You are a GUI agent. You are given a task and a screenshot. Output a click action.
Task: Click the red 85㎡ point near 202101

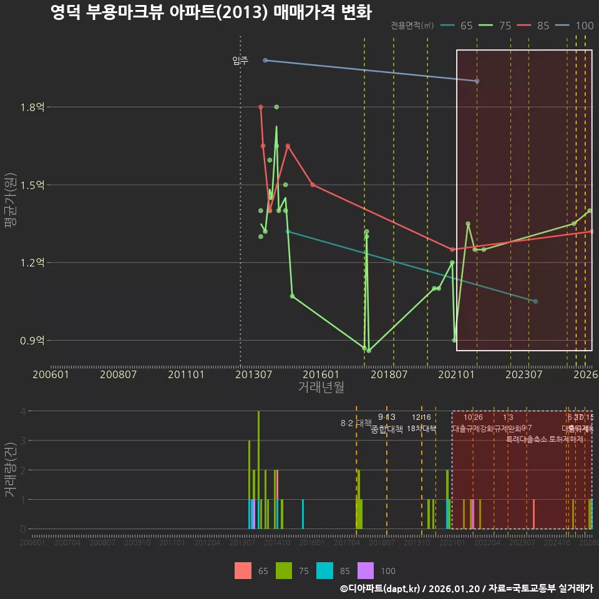452,250
